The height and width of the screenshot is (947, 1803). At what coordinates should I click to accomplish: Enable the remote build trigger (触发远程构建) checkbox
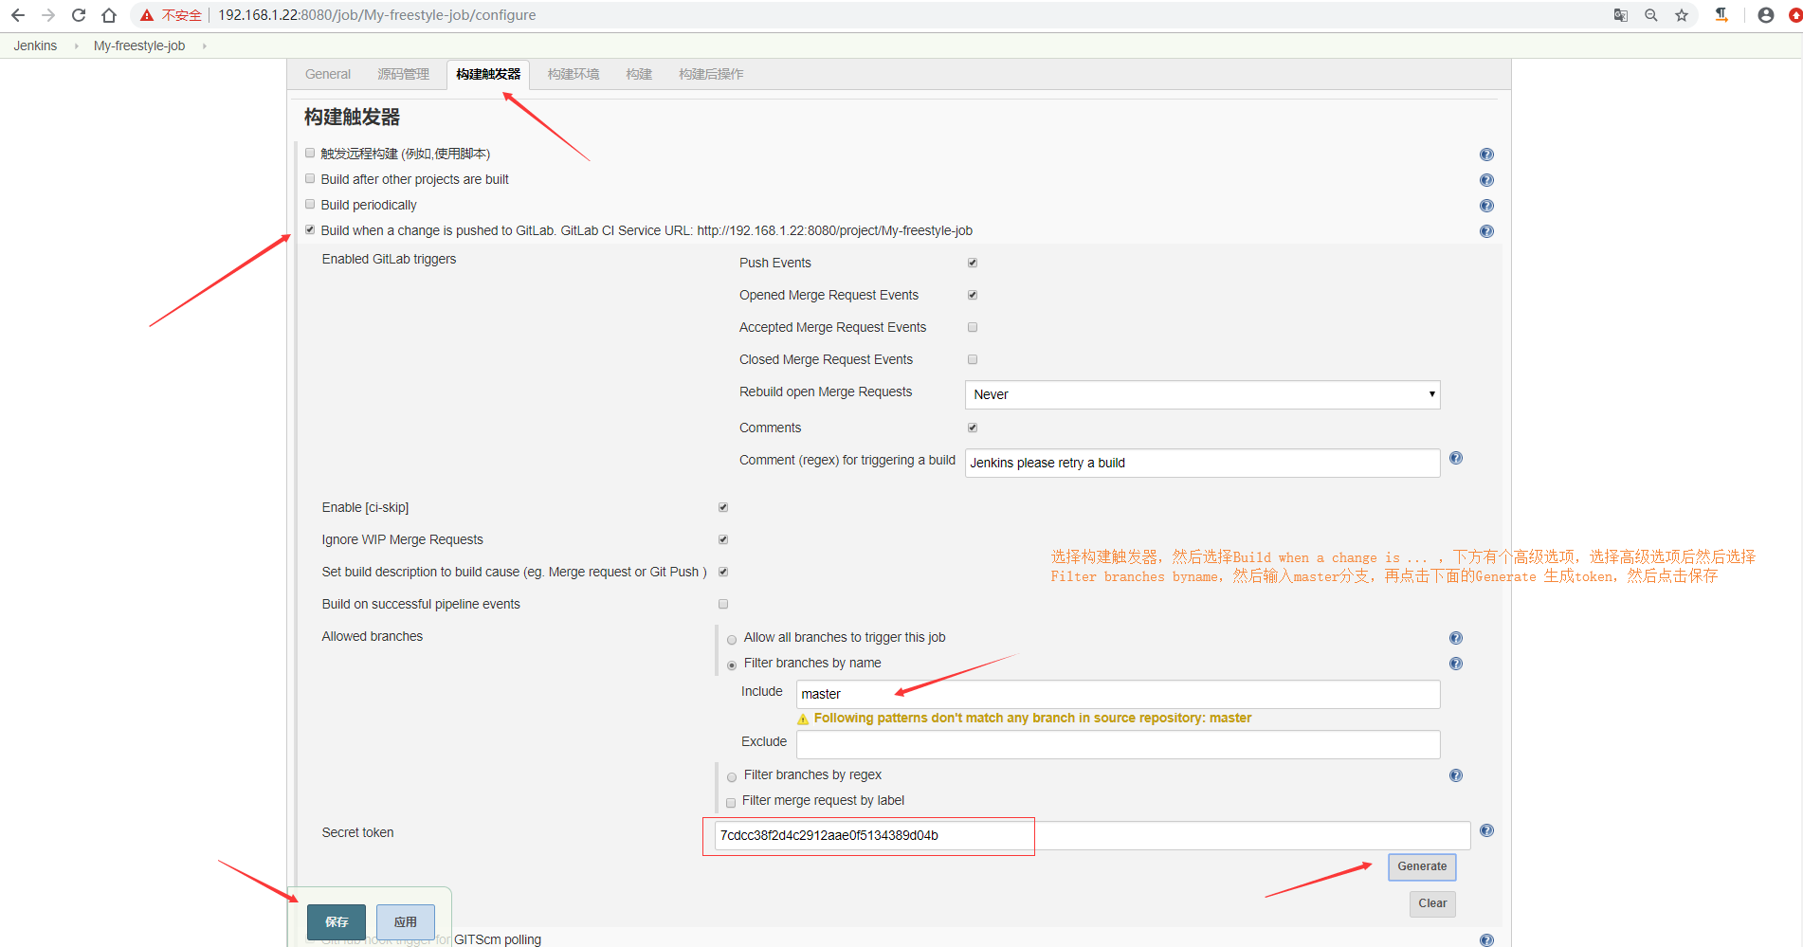[x=310, y=153]
